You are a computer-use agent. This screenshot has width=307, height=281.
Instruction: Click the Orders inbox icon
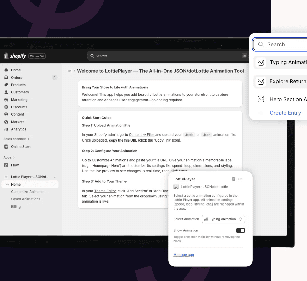pos(6,78)
